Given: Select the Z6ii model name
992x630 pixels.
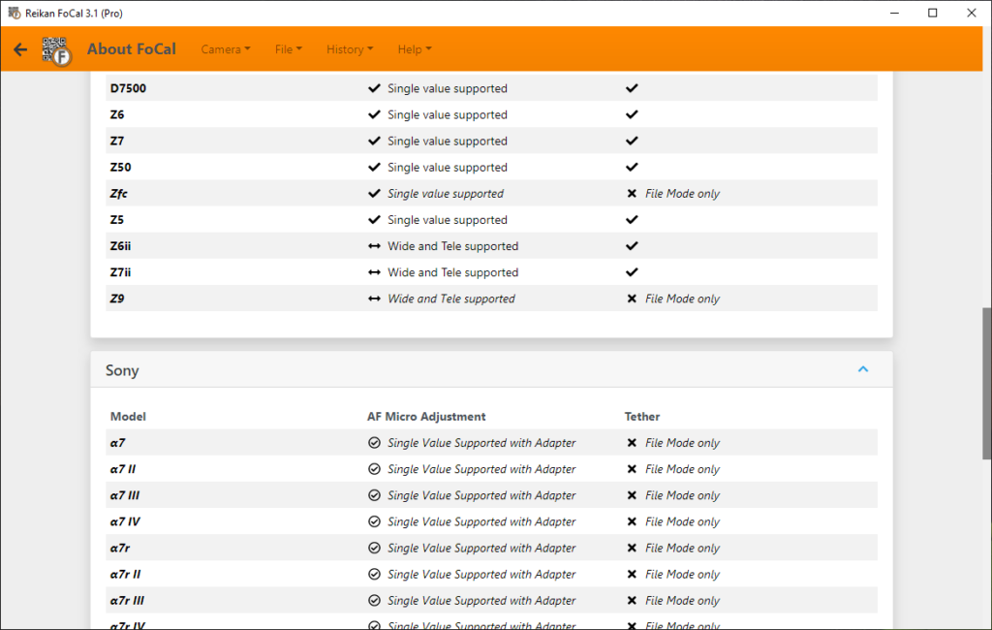Looking at the screenshot, I should 121,246.
